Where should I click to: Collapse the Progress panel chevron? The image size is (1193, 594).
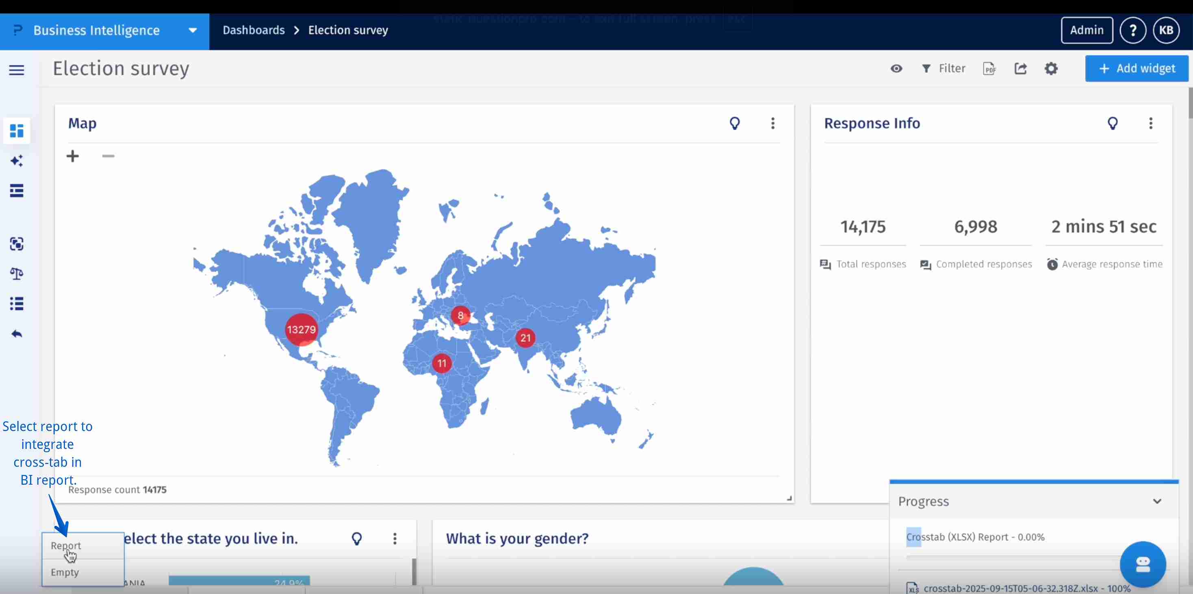1157,501
